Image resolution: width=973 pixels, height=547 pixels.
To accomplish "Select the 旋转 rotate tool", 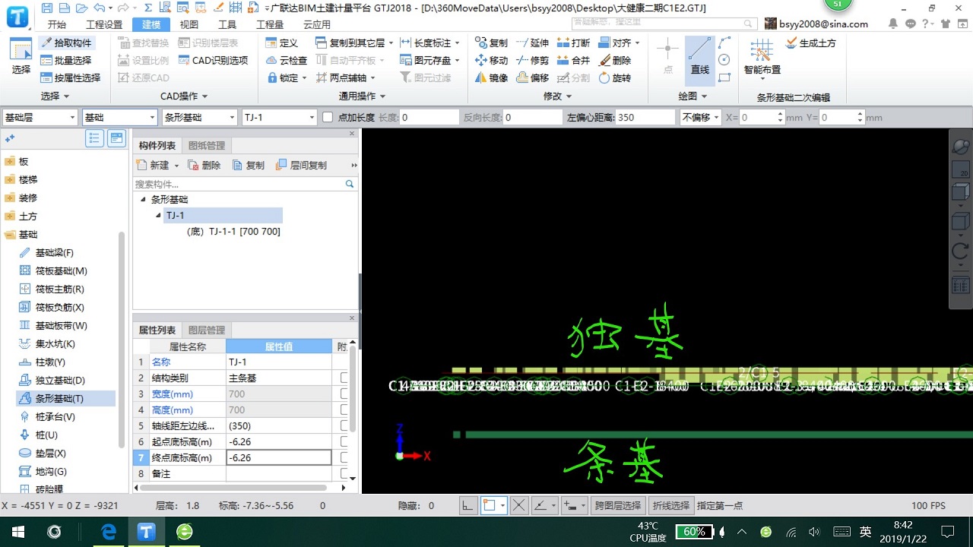I will tap(614, 77).
